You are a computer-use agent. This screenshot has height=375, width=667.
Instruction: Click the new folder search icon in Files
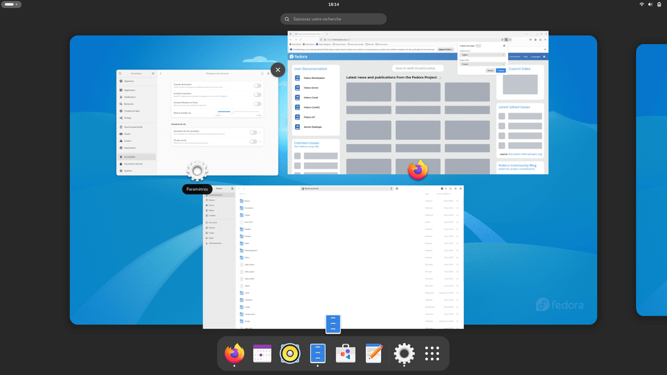[397, 188]
